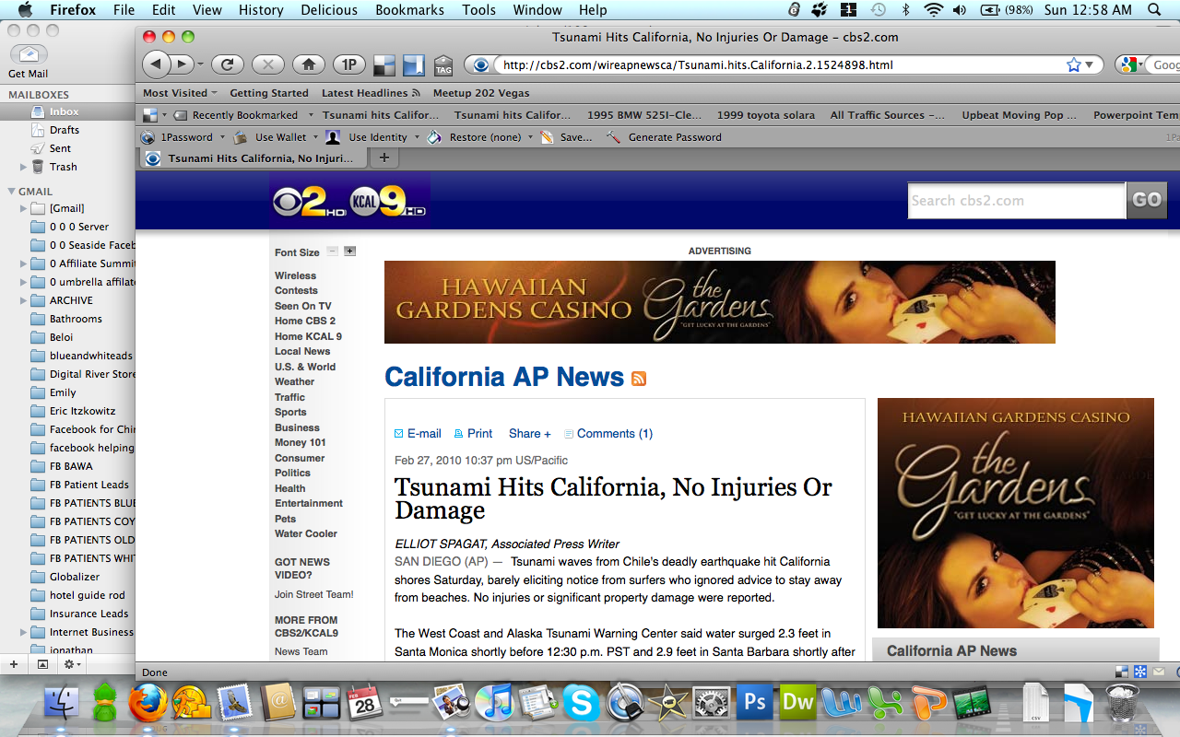Launch Dreamweaver from the Dock
The width and height of the screenshot is (1180, 737).
[x=797, y=703]
